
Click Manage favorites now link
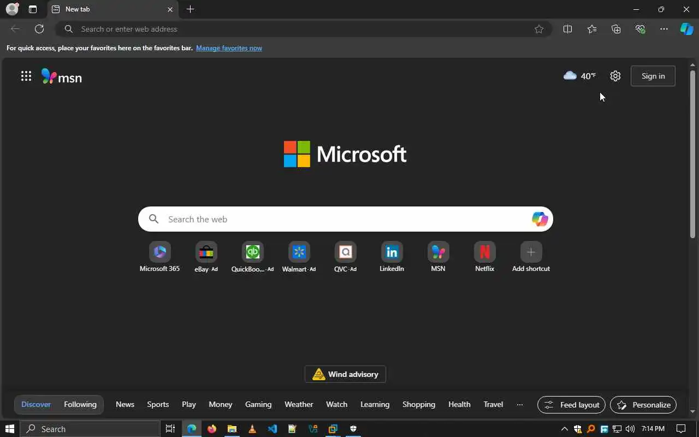click(229, 48)
